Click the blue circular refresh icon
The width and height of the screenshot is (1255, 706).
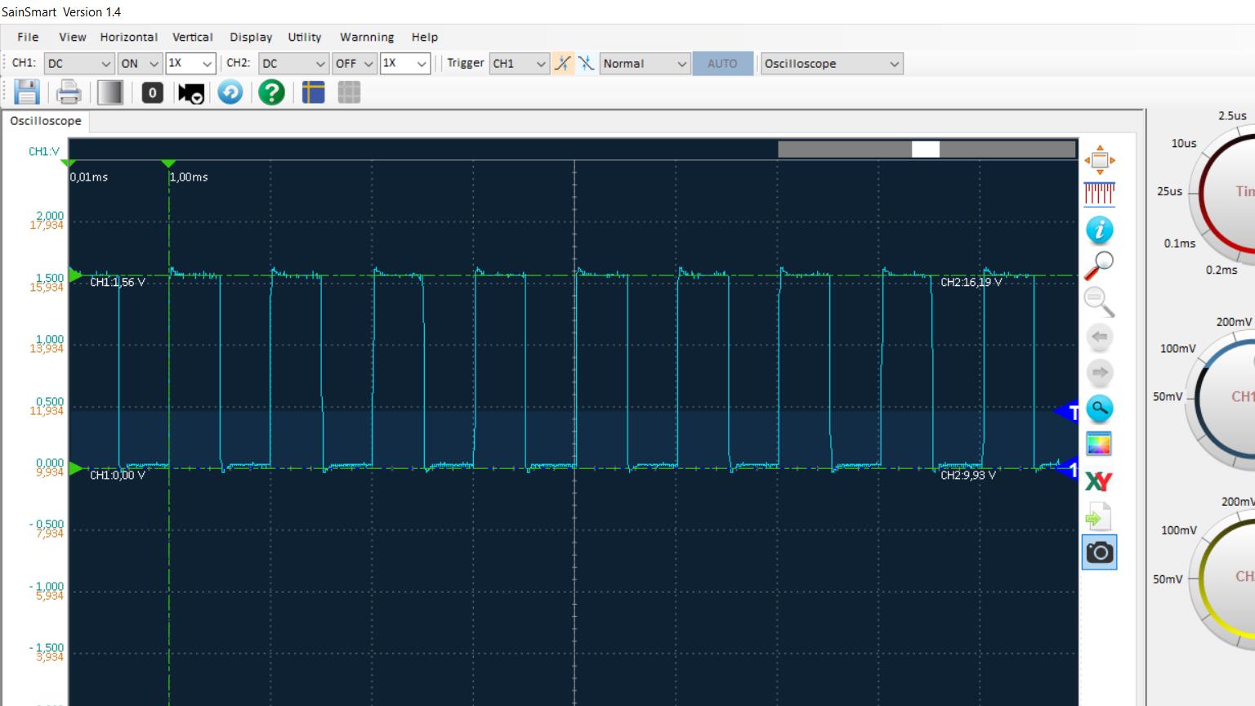pyautogui.click(x=230, y=92)
